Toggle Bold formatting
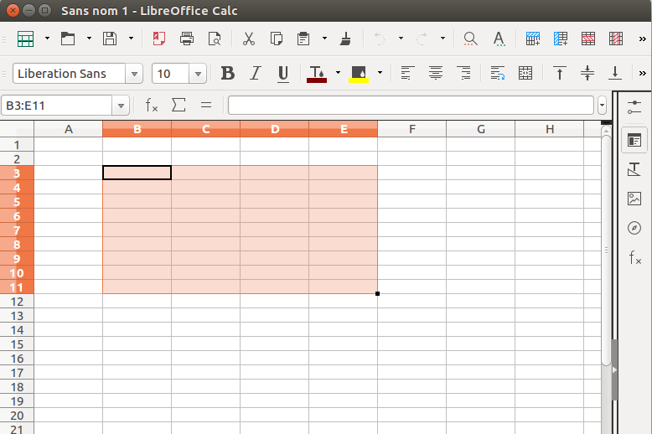Viewport: 652px width, 434px height. click(x=227, y=74)
